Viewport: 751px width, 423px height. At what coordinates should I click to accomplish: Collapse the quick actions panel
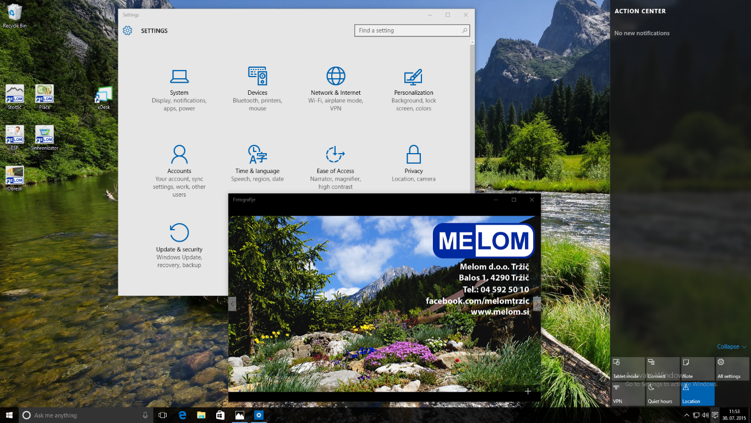tap(731, 346)
